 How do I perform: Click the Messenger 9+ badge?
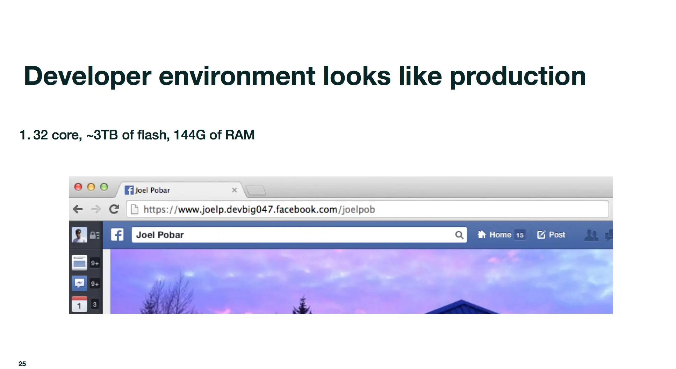point(95,284)
